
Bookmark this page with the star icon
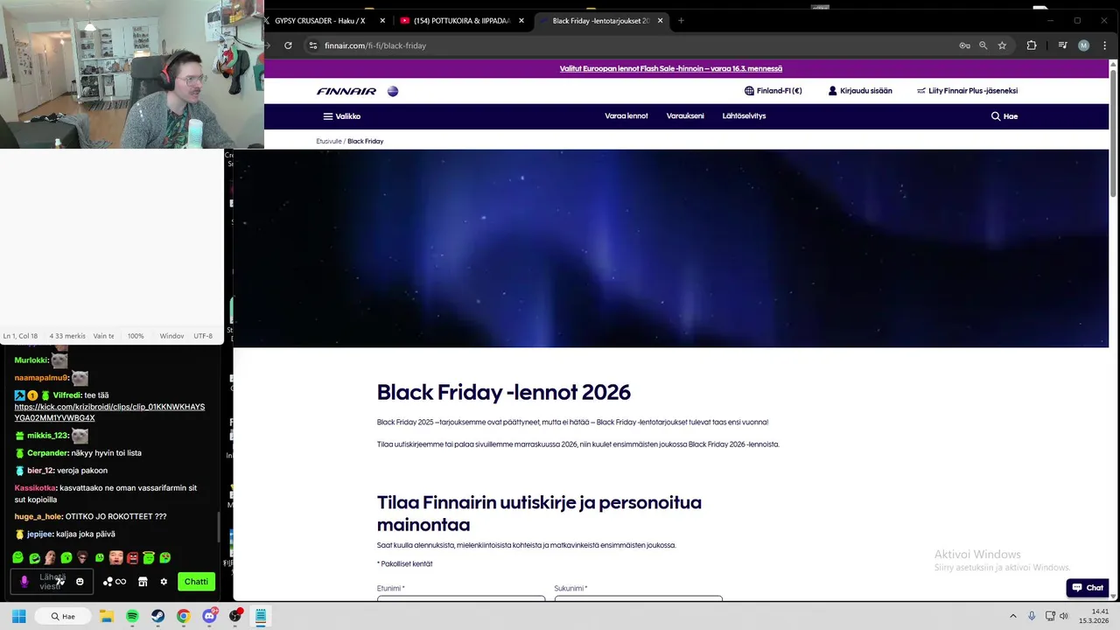[x=1002, y=45]
